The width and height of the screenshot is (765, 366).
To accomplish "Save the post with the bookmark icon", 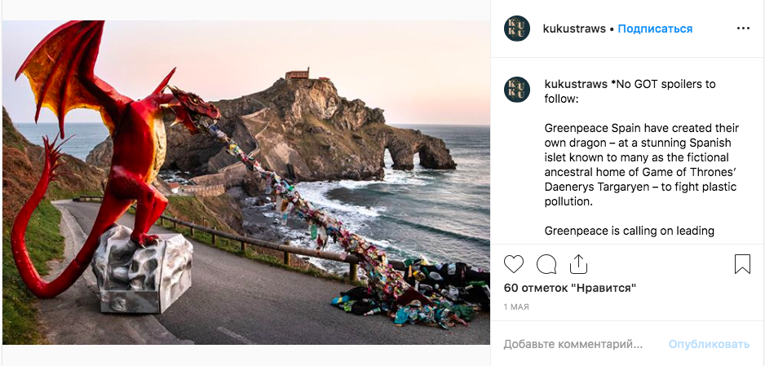I will click(x=742, y=264).
